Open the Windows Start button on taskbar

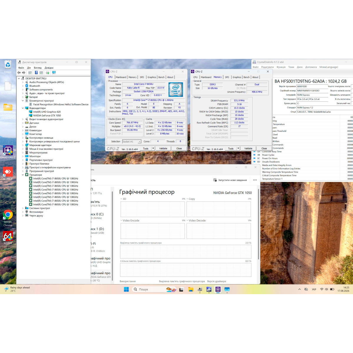[126, 289]
